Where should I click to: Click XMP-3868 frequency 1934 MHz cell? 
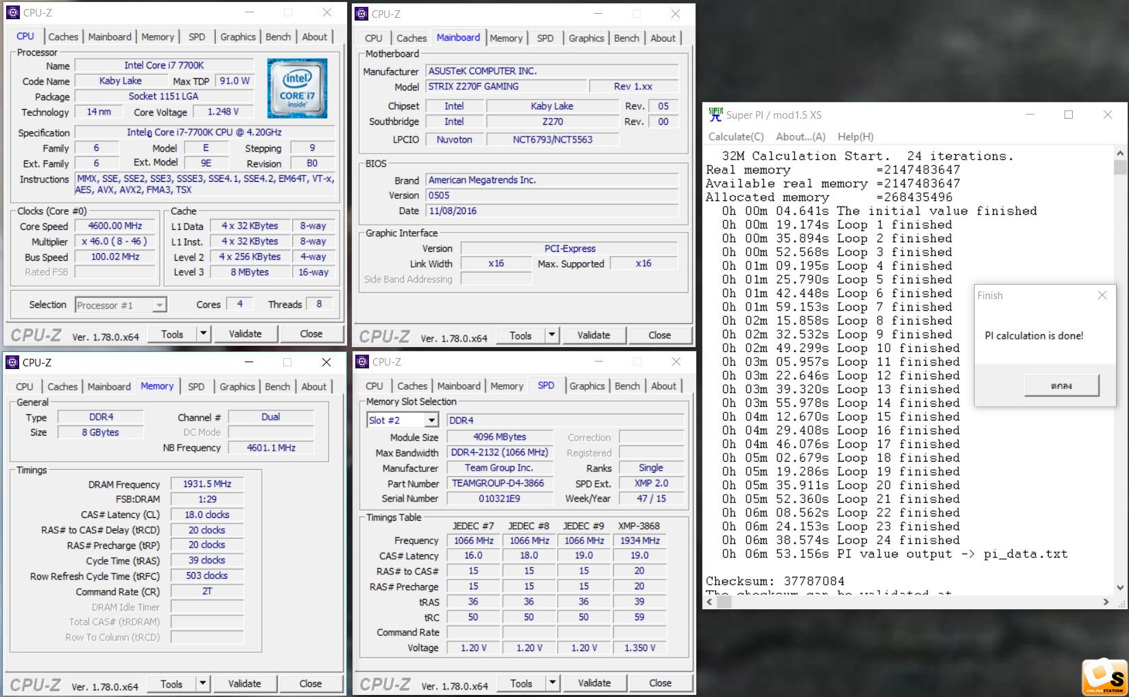pos(639,541)
